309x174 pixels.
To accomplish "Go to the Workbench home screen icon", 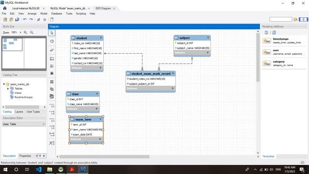I will click(5, 8).
